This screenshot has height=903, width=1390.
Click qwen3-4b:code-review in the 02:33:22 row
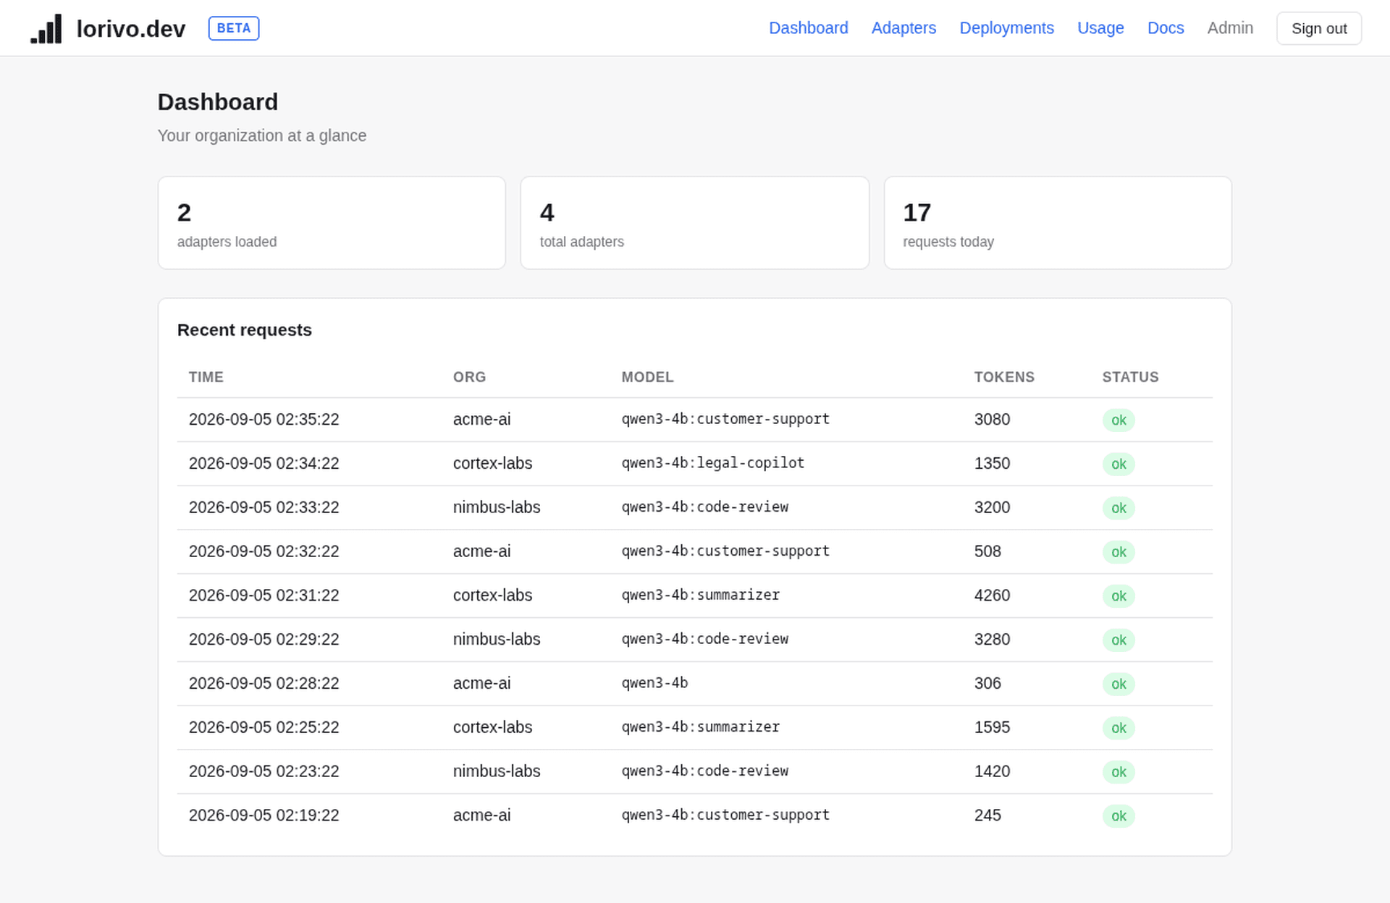[x=705, y=507]
